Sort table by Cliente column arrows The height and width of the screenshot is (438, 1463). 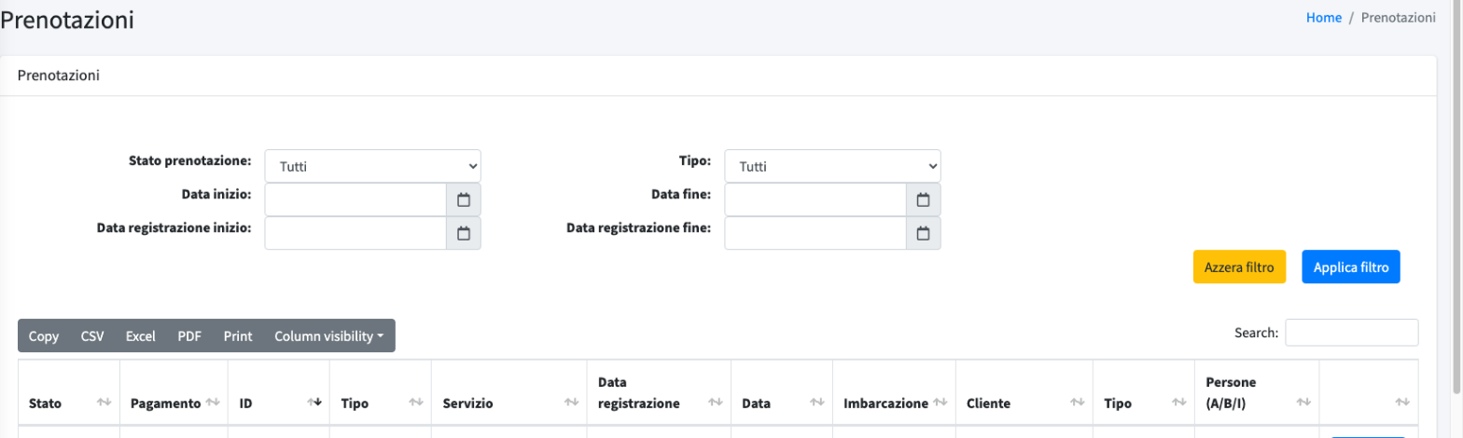(1077, 403)
